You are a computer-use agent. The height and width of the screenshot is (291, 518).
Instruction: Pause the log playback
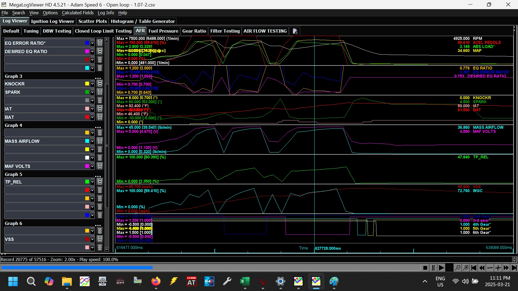[433, 268]
